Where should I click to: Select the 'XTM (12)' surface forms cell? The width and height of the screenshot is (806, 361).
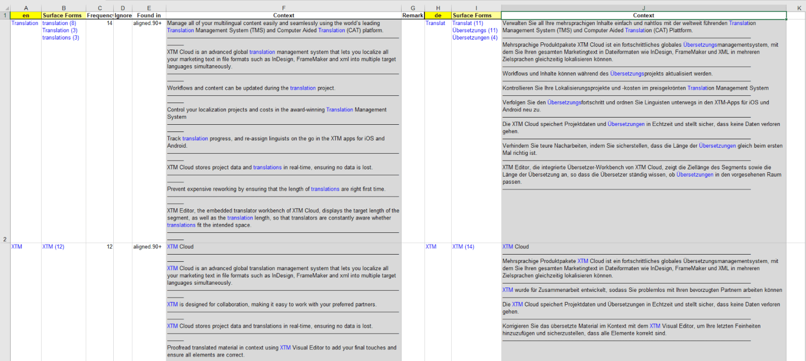(x=64, y=302)
